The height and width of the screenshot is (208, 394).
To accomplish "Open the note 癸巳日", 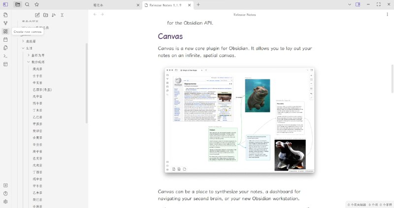I will point(37,200).
